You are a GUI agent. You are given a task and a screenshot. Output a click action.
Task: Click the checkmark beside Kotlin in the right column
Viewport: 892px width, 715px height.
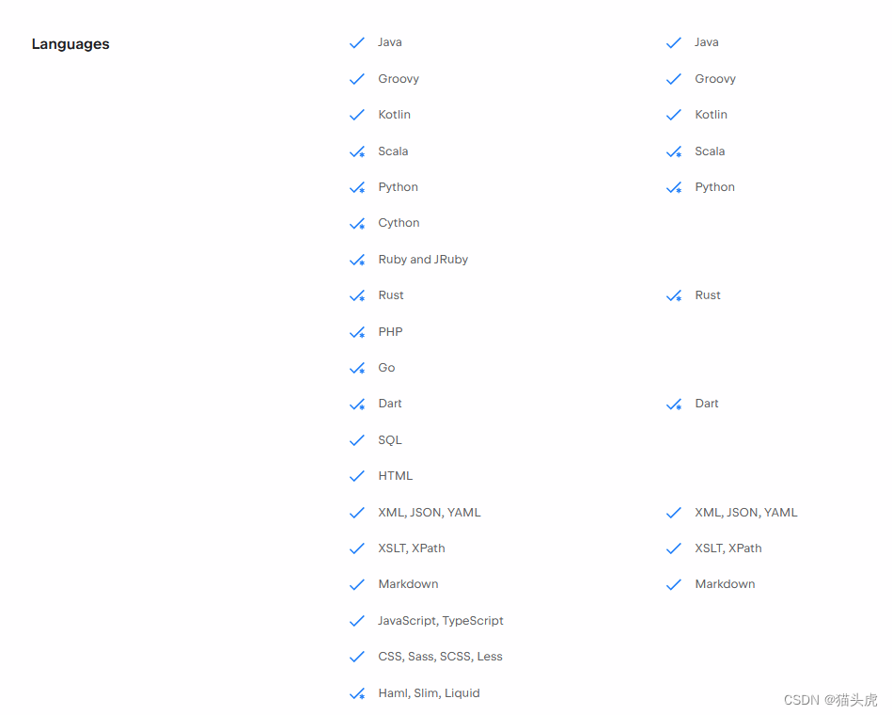tap(674, 115)
